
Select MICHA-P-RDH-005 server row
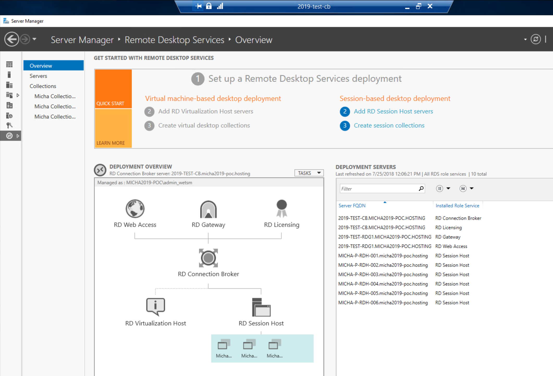tap(410, 293)
